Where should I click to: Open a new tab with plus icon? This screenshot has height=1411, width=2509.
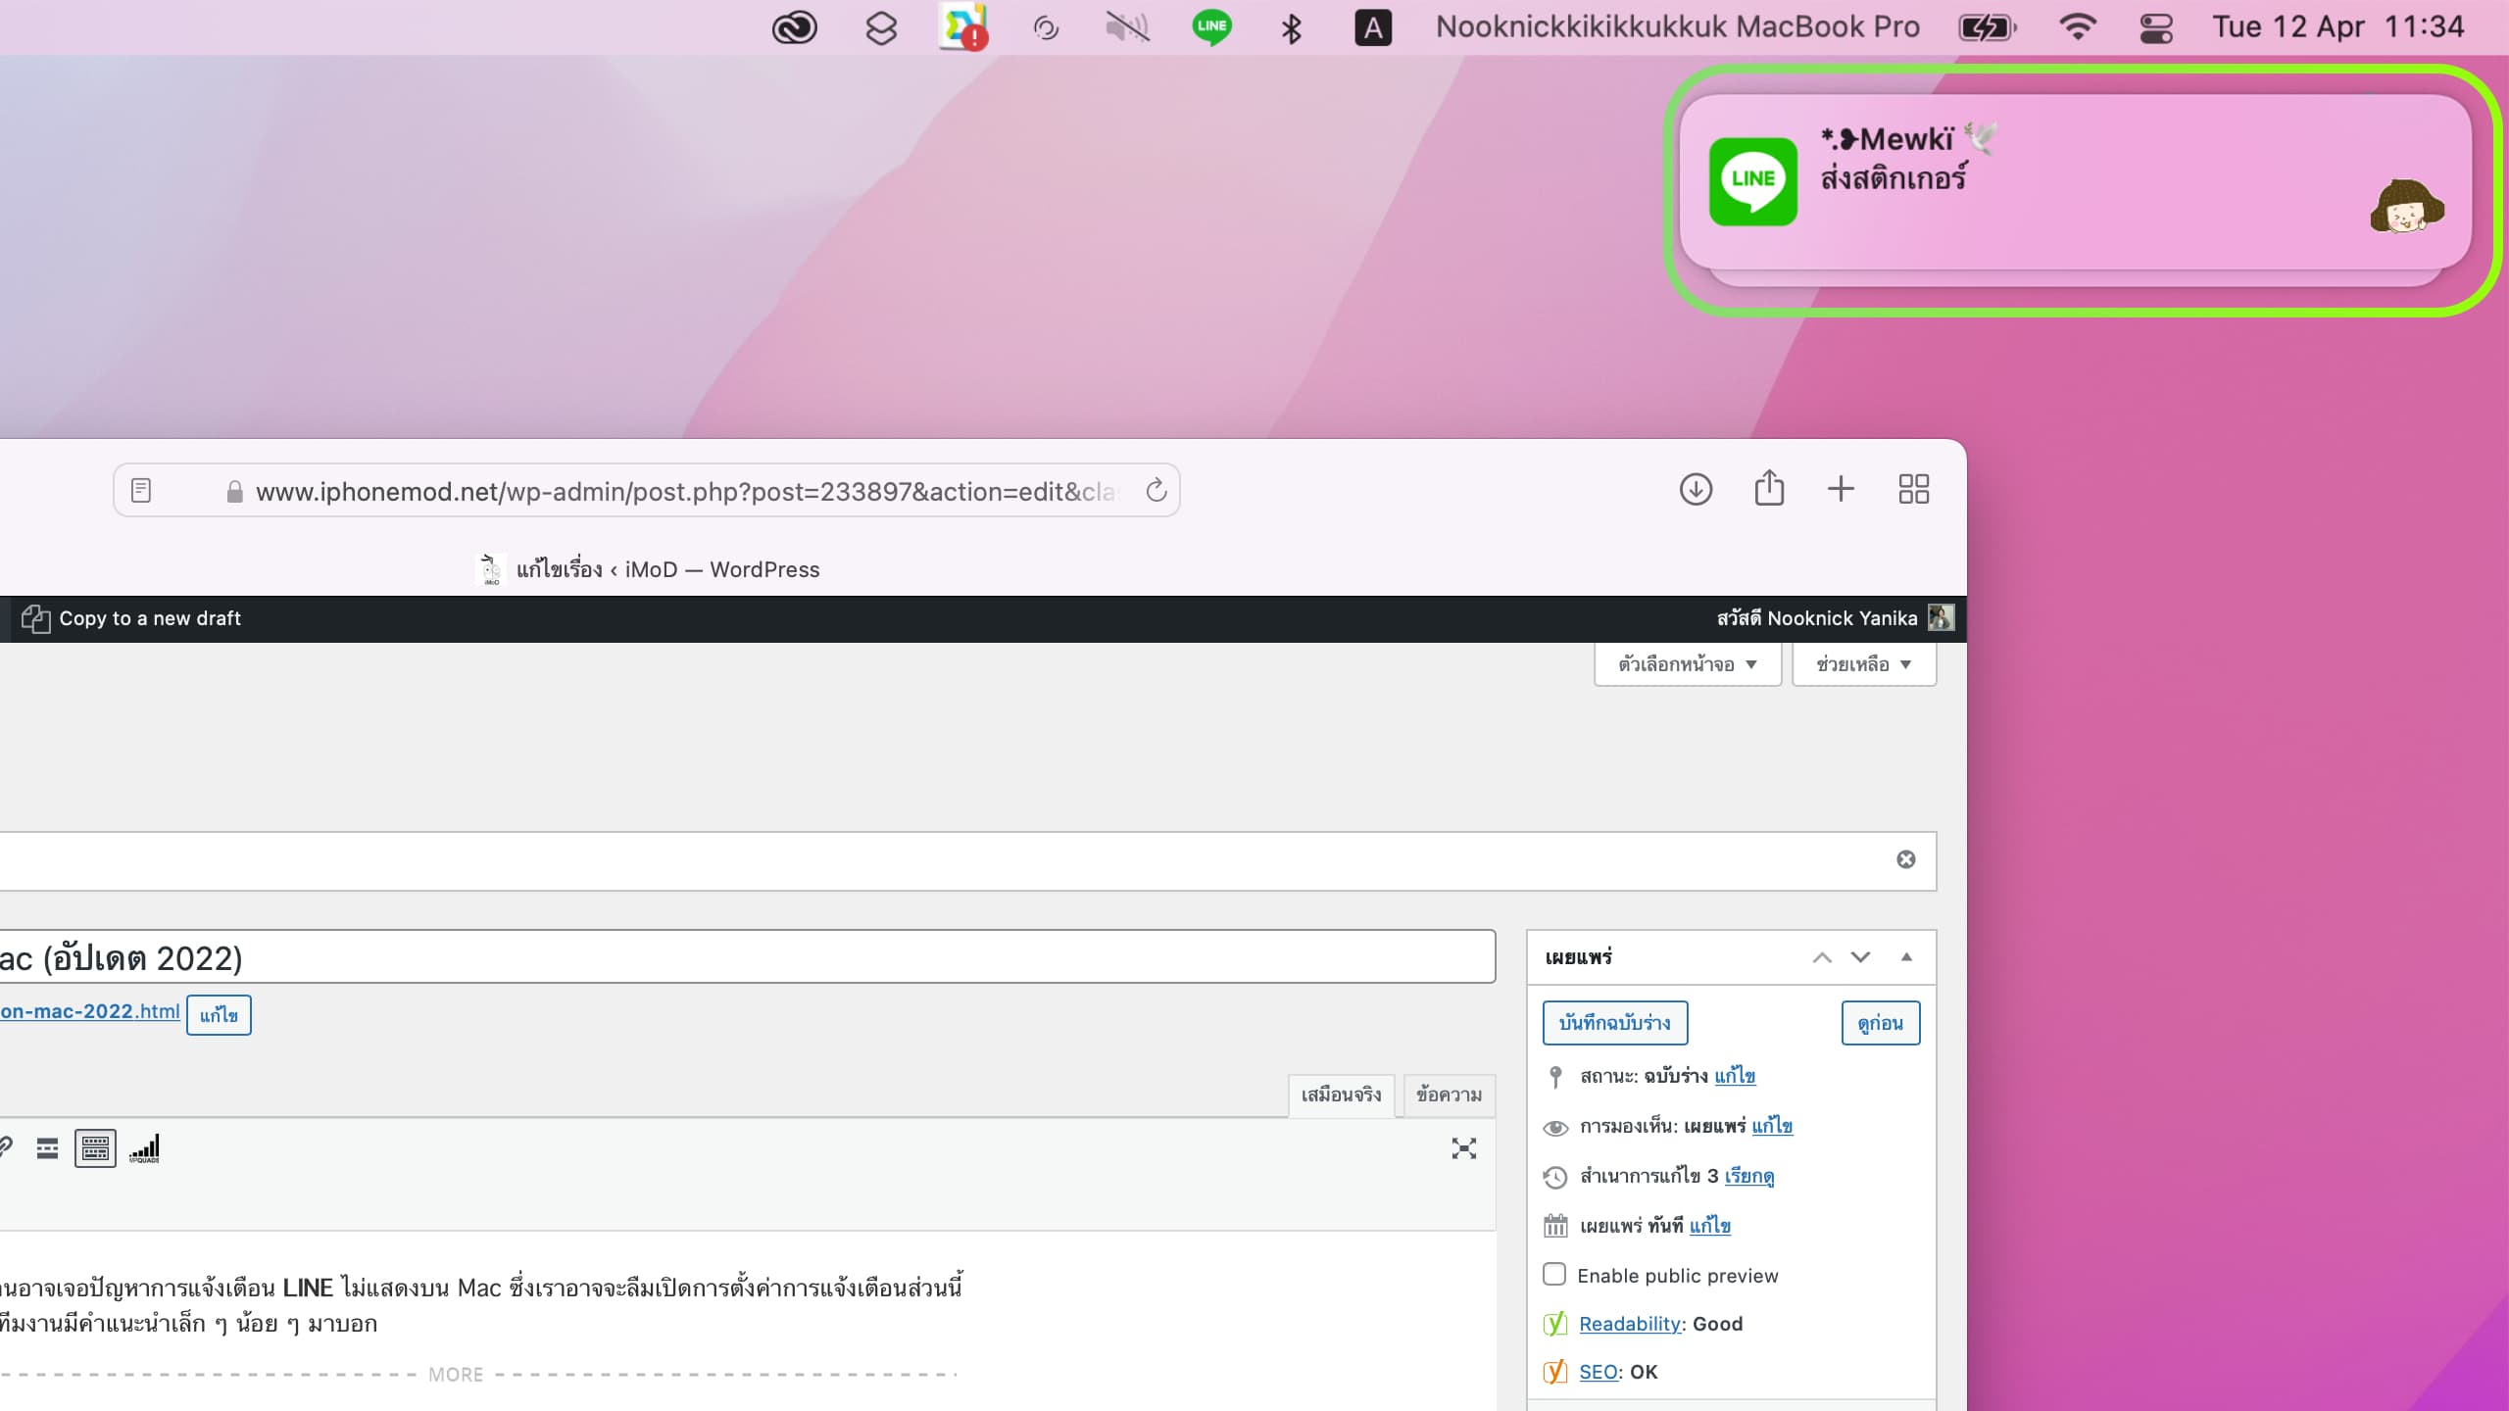click(1841, 489)
